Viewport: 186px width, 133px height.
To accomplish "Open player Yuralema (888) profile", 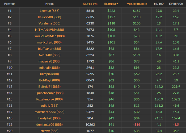I will point(49,23).
